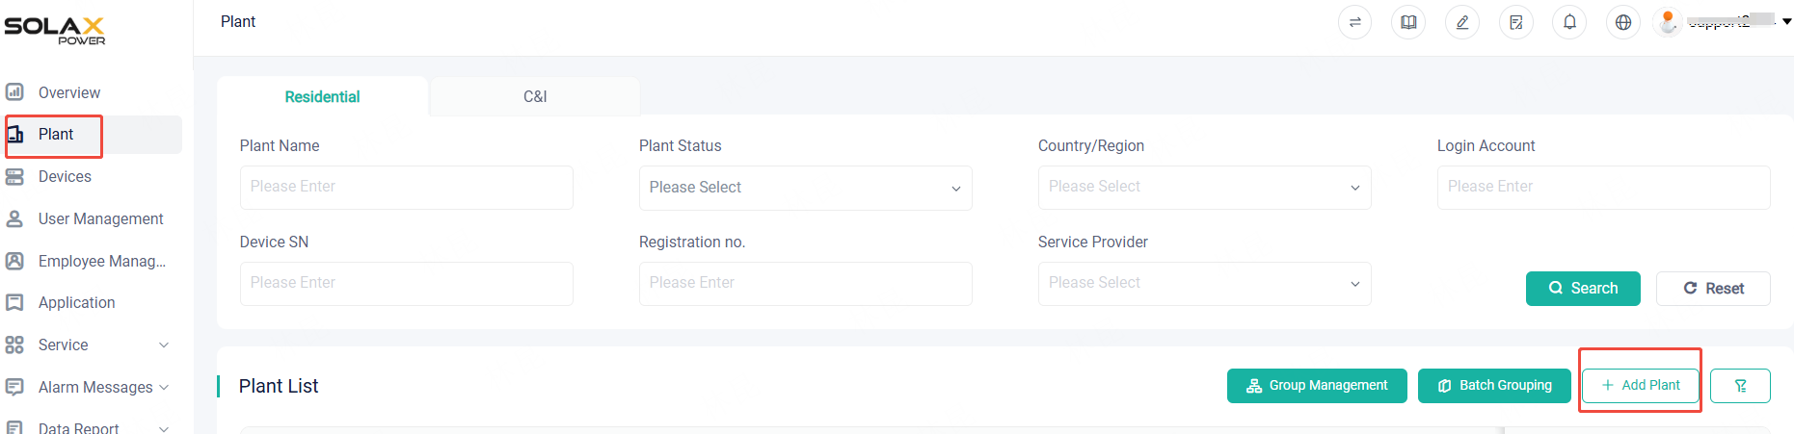Open the Plant Status dropdown

tap(805, 188)
